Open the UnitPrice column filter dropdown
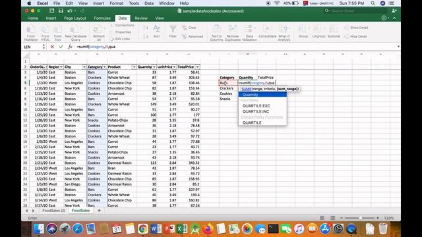Viewport: 422px width, 237px height. 174,67
